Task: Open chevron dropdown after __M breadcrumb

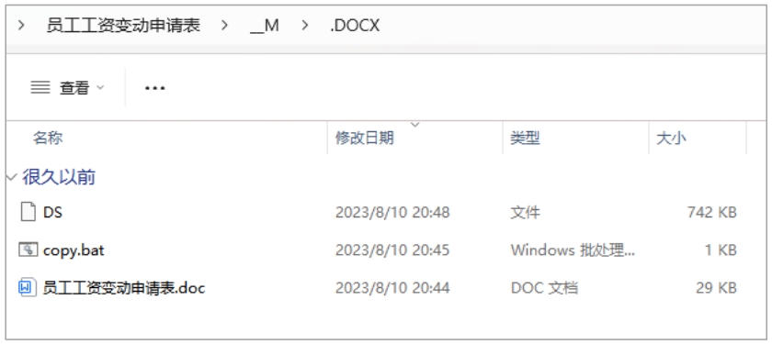Action: 305,26
